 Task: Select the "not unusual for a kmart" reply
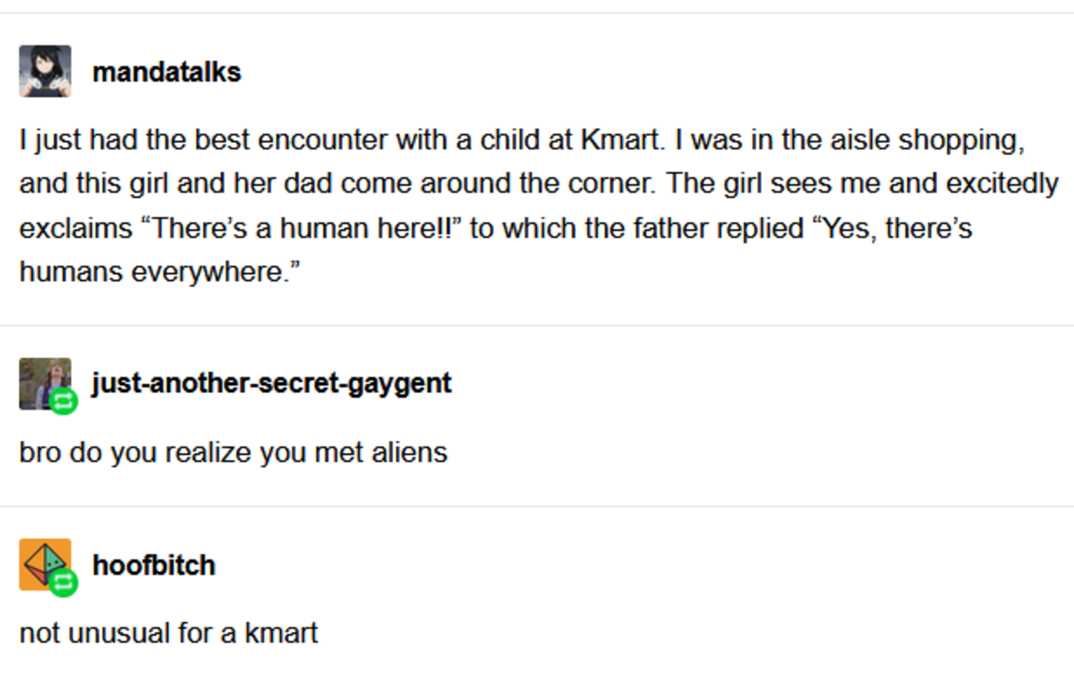pos(168,634)
